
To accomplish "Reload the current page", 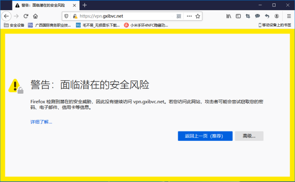I will coord(26,17).
